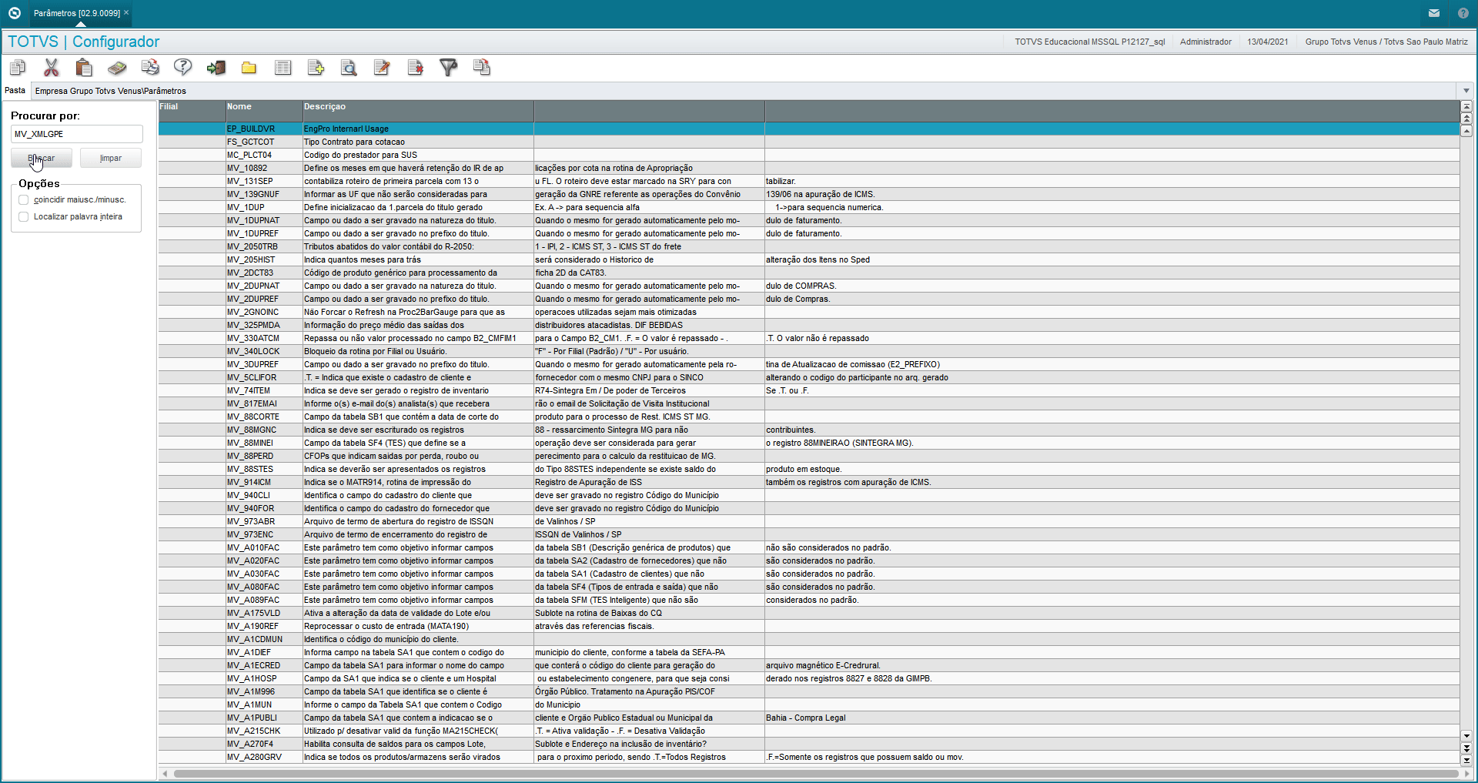Click the Procurar por search field
The image size is (1478, 783).
[77, 134]
